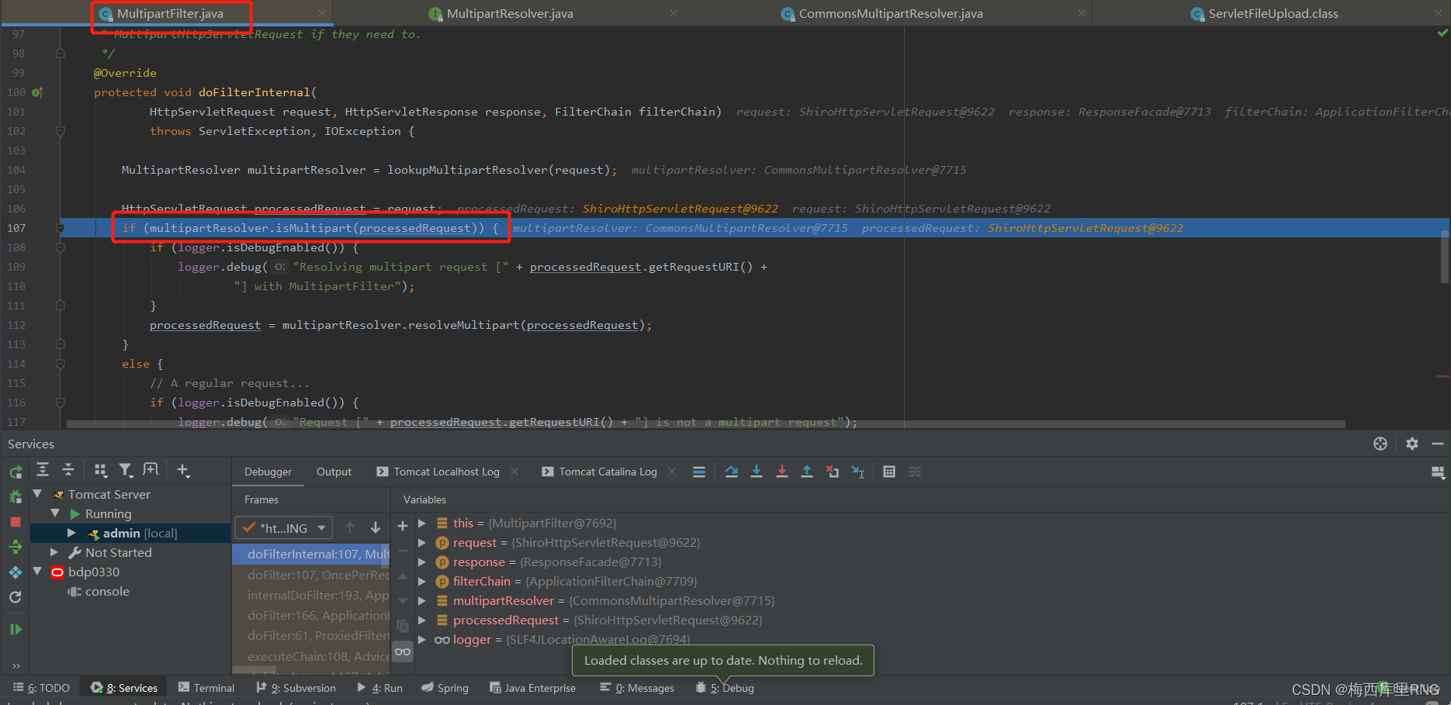Viewport: 1451px width, 705px height.
Task: Click the Open in New Tab icon
Action: (151, 469)
